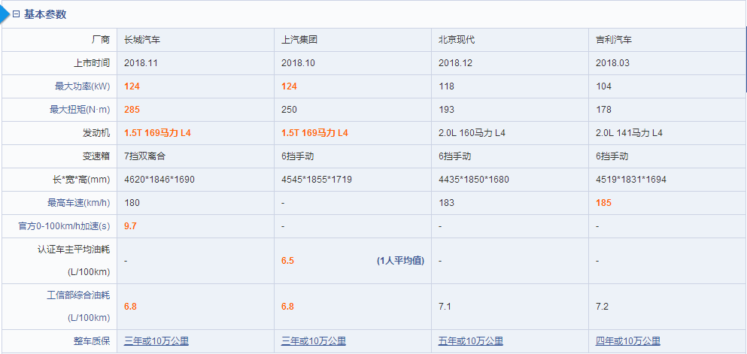This screenshot has height=354, width=747.
Task: Click the 厂商 row label
Action: [x=101, y=40]
